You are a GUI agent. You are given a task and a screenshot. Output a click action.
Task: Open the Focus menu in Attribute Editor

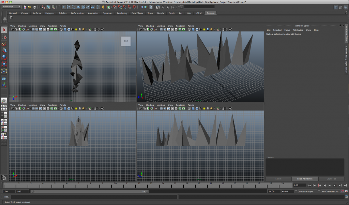click(287, 30)
